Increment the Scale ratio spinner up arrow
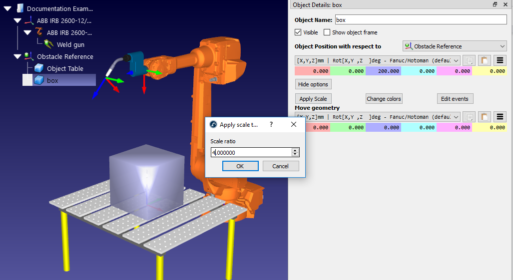The width and height of the screenshot is (513, 280). pos(295,150)
